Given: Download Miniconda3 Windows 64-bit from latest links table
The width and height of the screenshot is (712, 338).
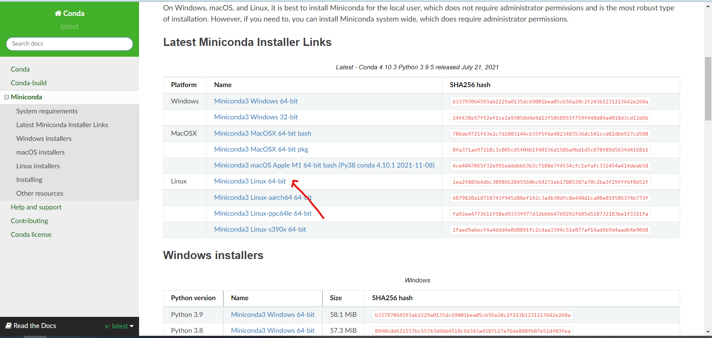Looking at the screenshot, I should pyautogui.click(x=256, y=101).
